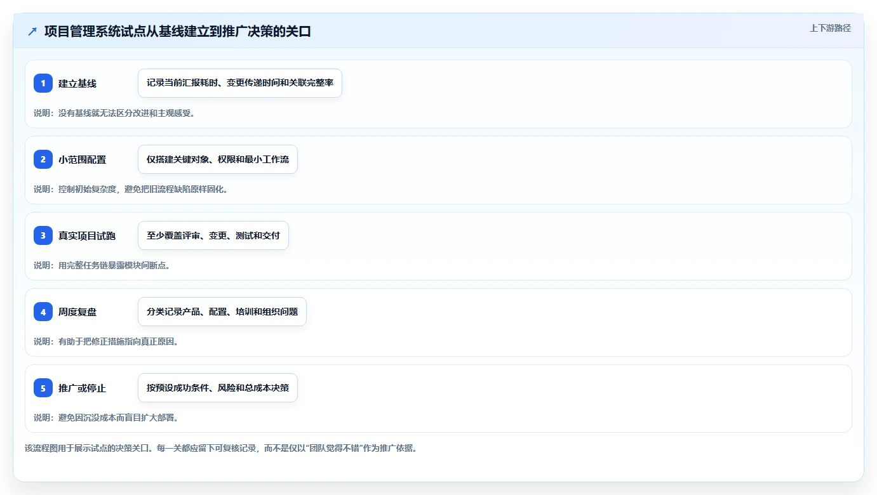Click the footer paragraph starting 该流程图用于展示试点的决策关口
Viewport: 877px width, 495px height.
point(221,448)
